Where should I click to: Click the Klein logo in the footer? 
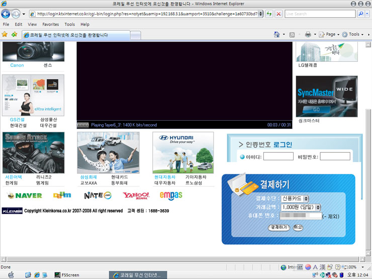[x=12, y=211]
